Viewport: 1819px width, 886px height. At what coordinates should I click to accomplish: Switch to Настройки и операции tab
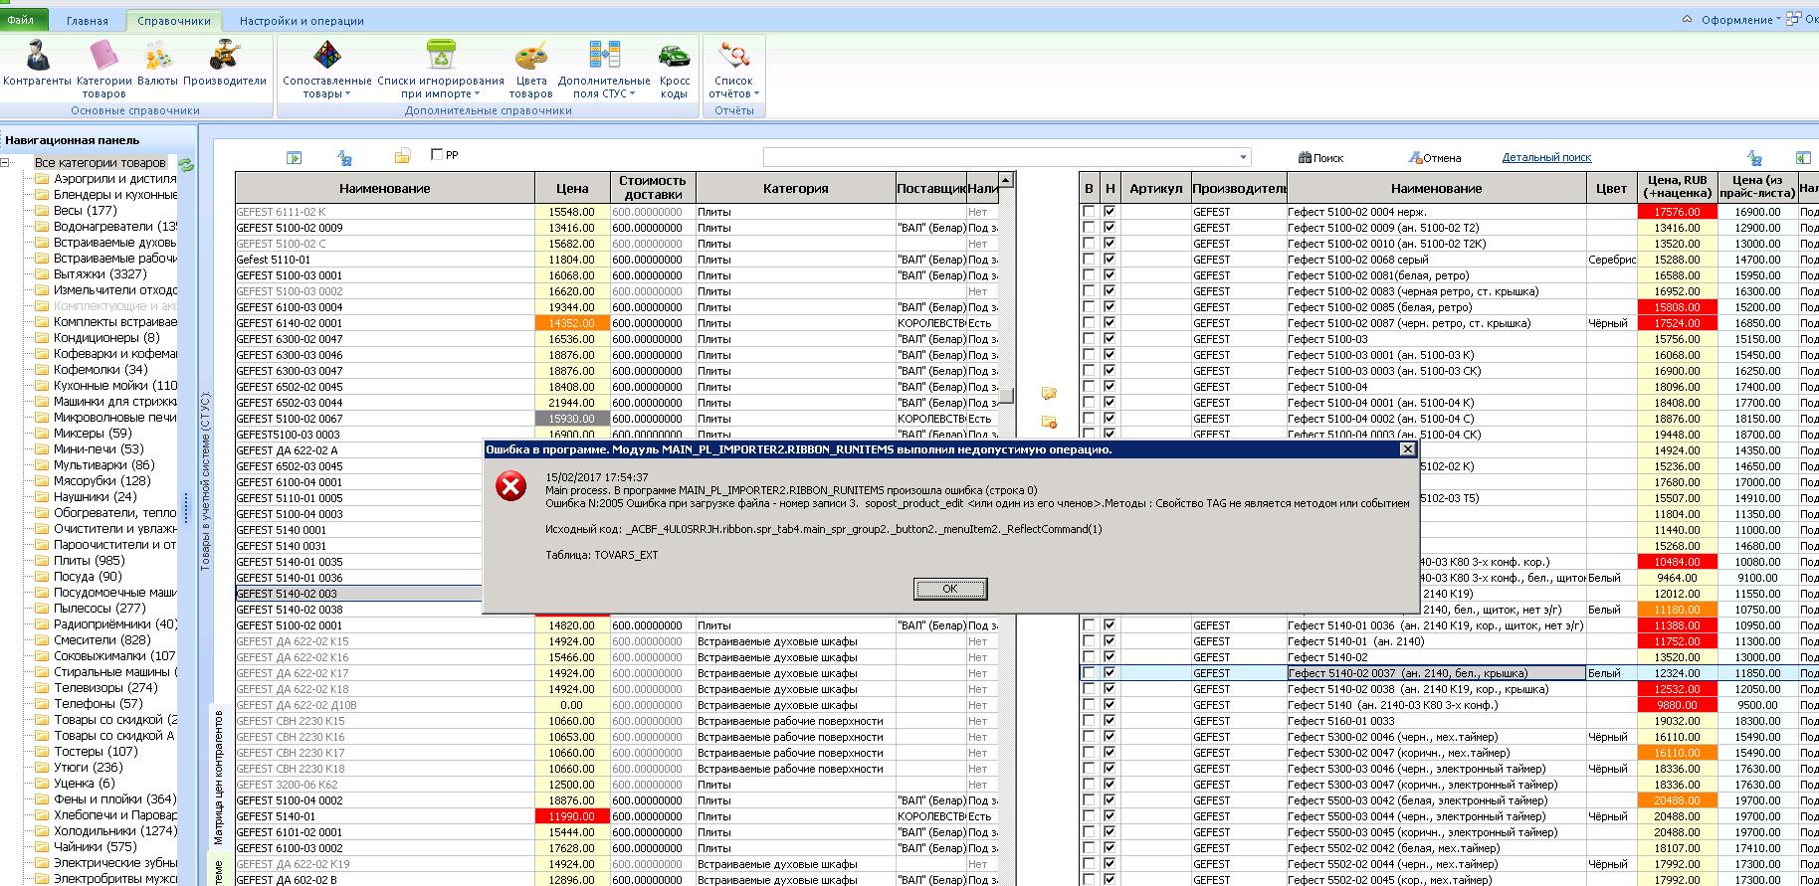pos(302,21)
